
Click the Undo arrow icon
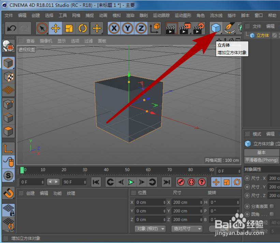click(x=12, y=28)
